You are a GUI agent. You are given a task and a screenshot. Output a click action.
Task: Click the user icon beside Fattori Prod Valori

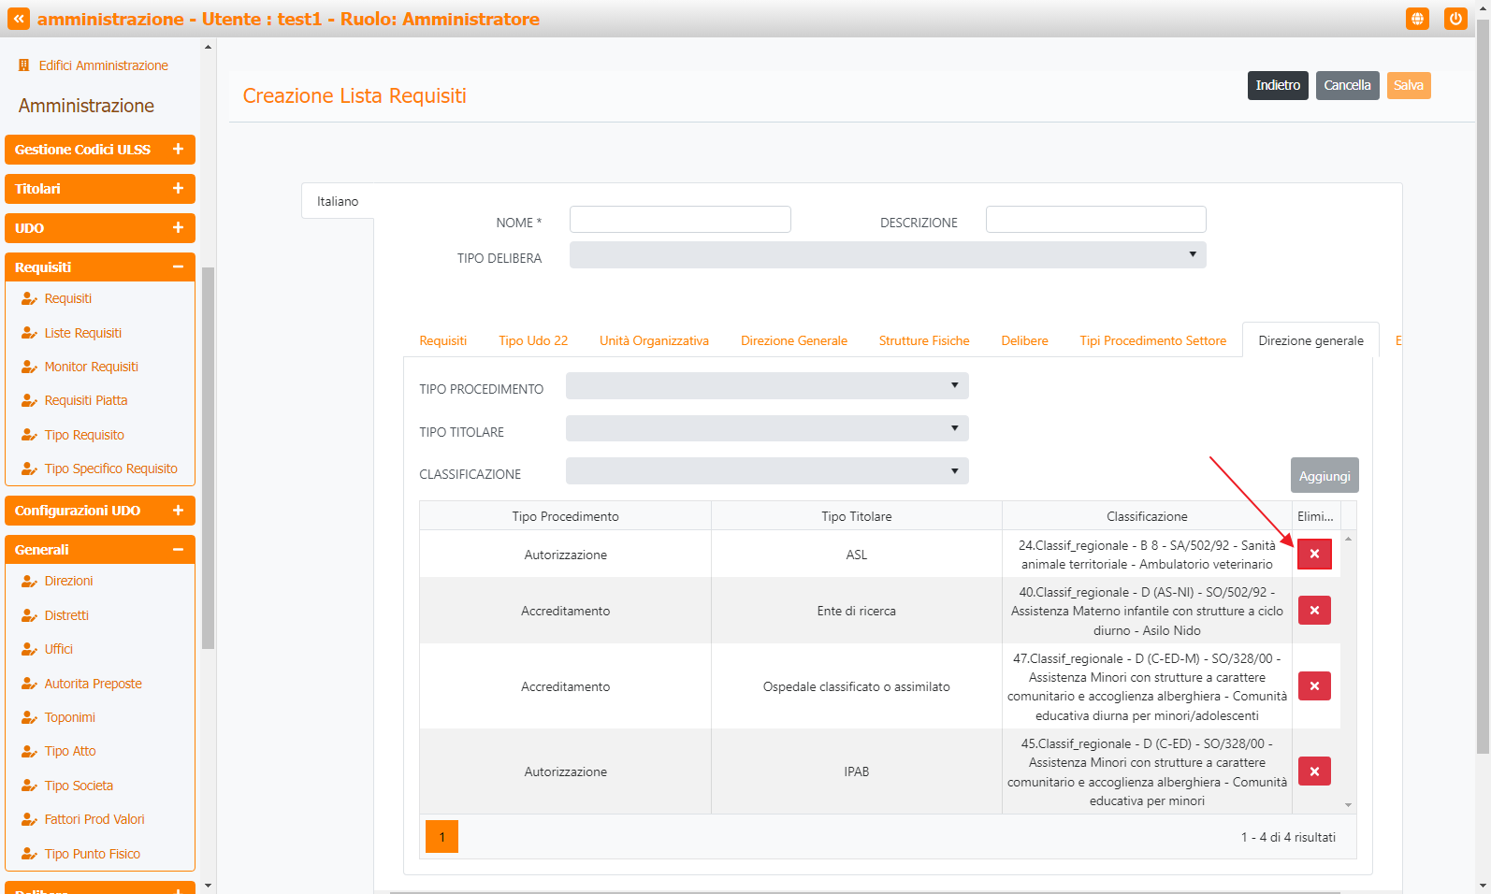pyautogui.click(x=29, y=819)
